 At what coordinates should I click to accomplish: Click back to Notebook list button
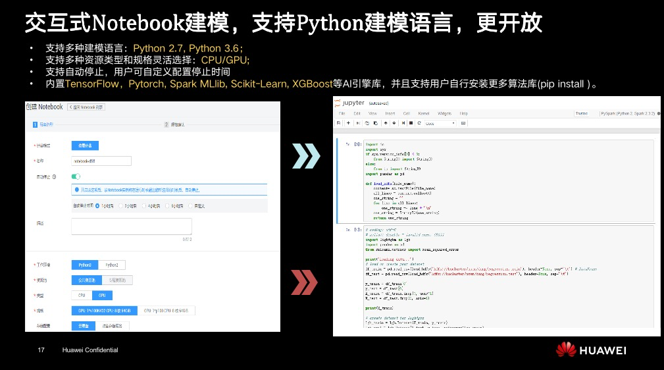click(x=86, y=107)
